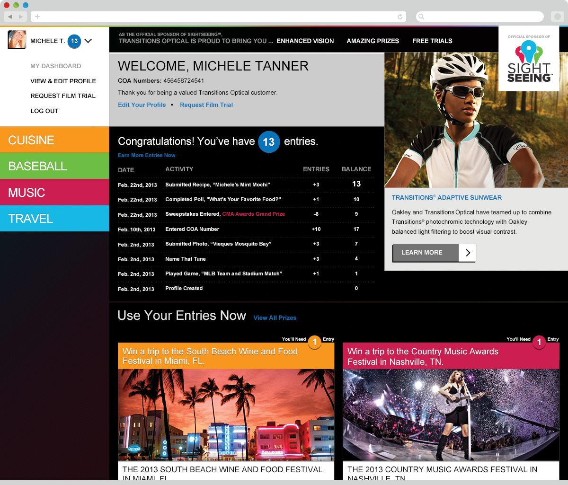This screenshot has height=485, width=568.
Task: Click the arrow beside Learn More
Action: (468, 253)
